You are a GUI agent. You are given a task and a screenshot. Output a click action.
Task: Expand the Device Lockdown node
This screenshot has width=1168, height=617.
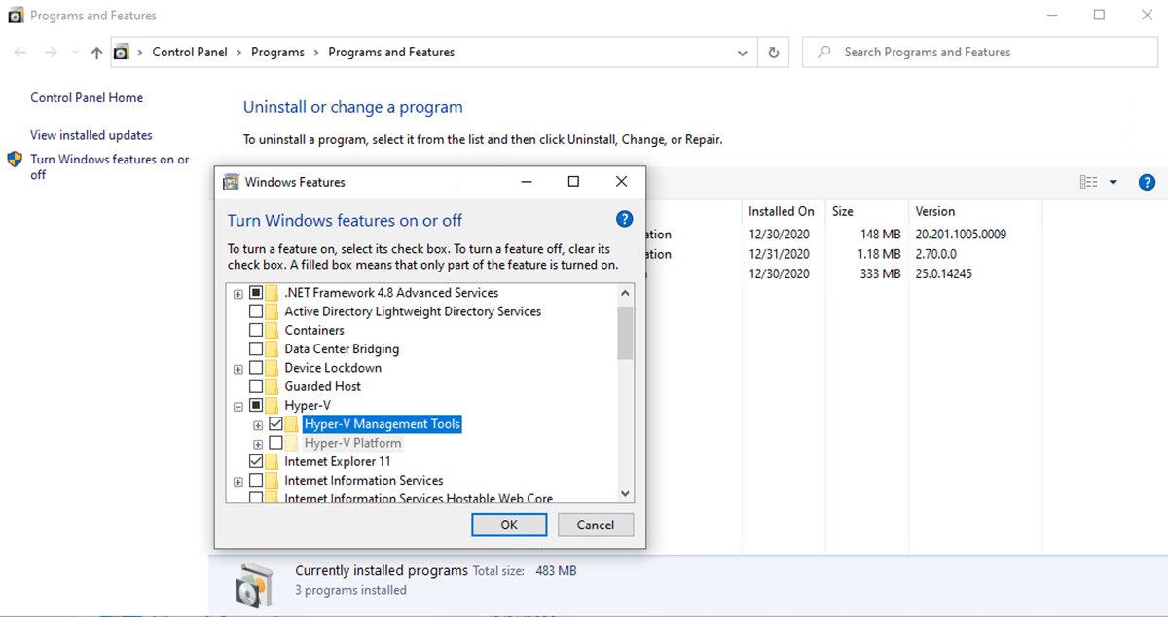pyautogui.click(x=237, y=367)
